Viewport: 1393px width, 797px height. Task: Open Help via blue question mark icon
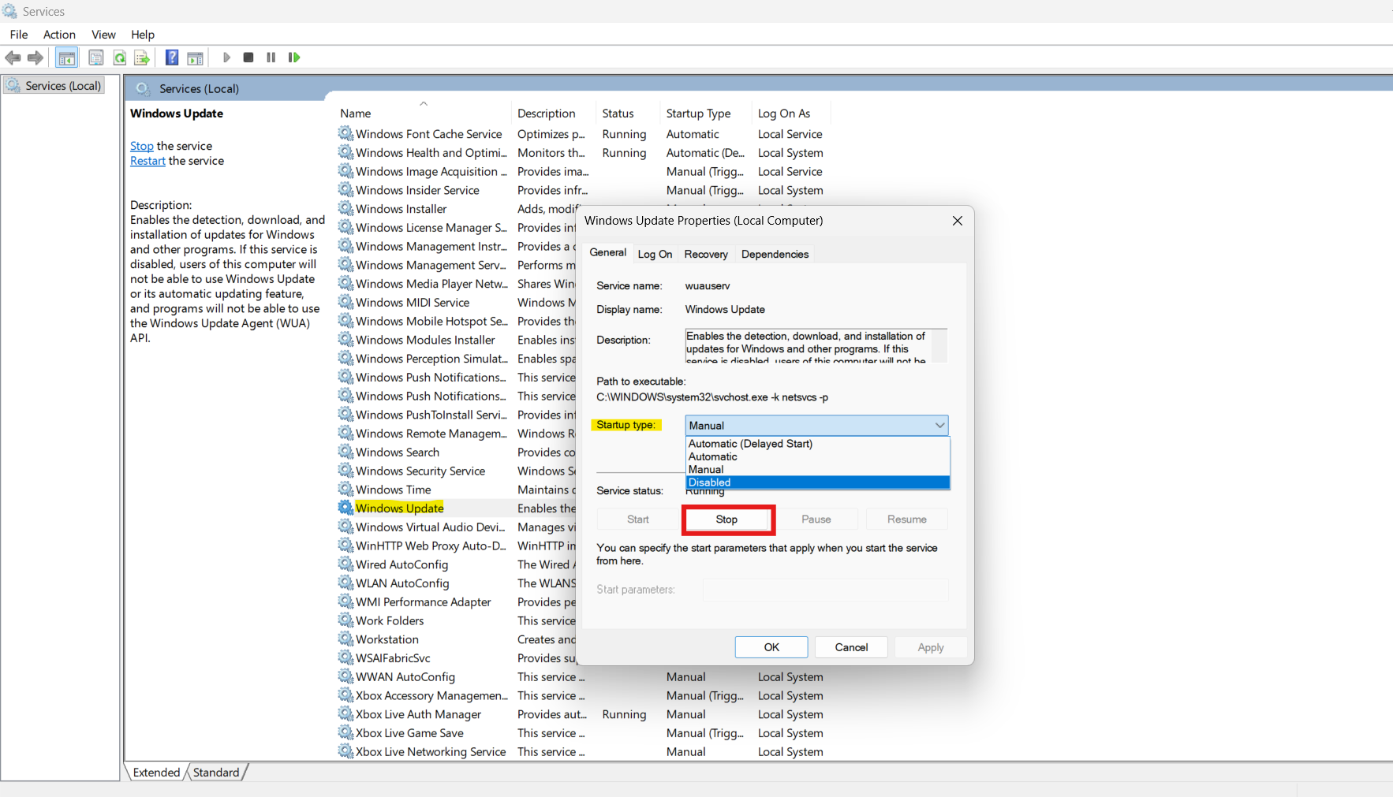pyautogui.click(x=171, y=58)
